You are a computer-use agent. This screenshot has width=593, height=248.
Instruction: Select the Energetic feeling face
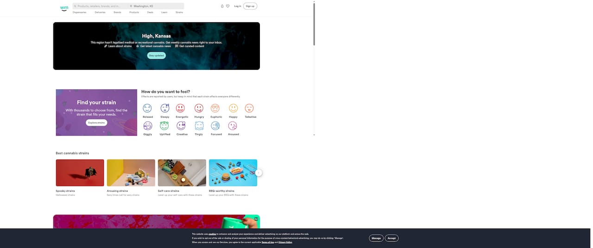point(180,108)
